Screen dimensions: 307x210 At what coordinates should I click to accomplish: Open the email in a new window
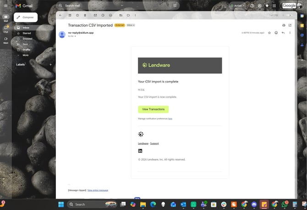(x=290, y=25)
